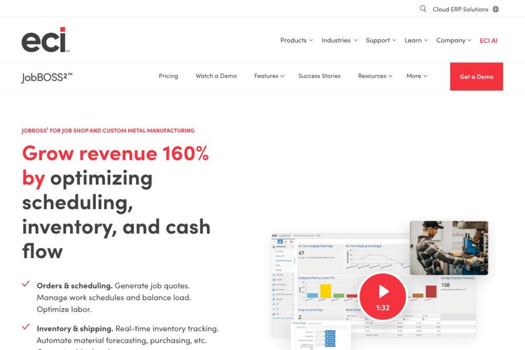Screen dimensions: 525x350
Task: Go to the Pricing page
Action: pos(168,76)
